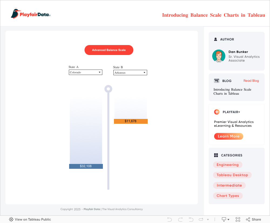This screenshot has width=270, height=223.
Task: Click the Undo arrow in toolbar
Action: click(170, 219)
